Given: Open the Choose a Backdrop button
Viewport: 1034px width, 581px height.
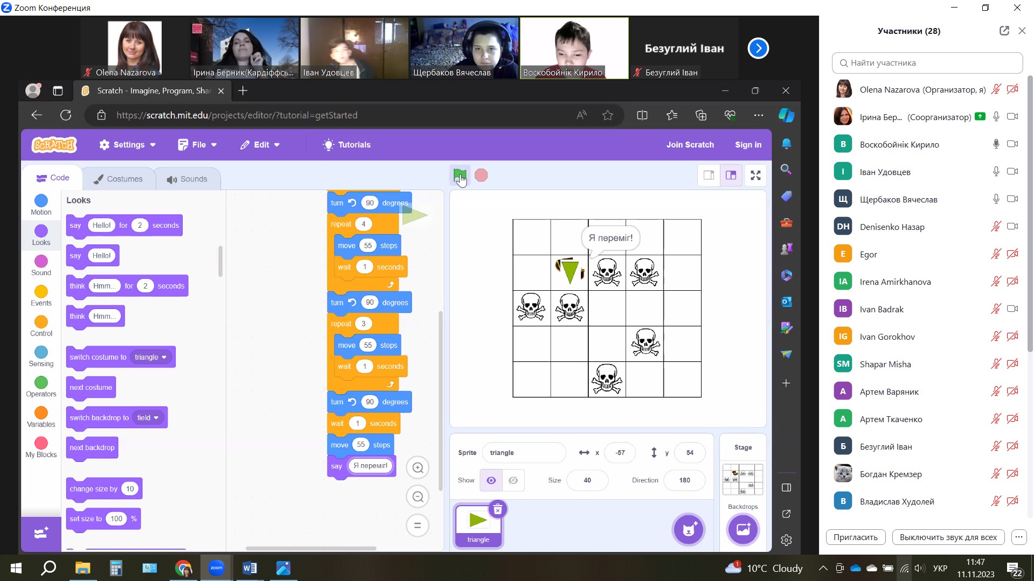Looking at the screenshot, I should [742, 529].
